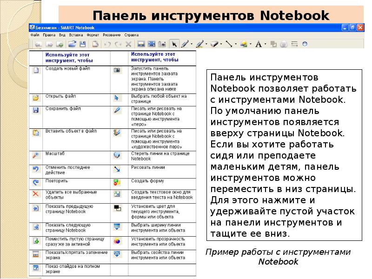The width and height of the screenshot is (372, 279).
Task: Open the Справка menu
Action: [x=132, y=35]
